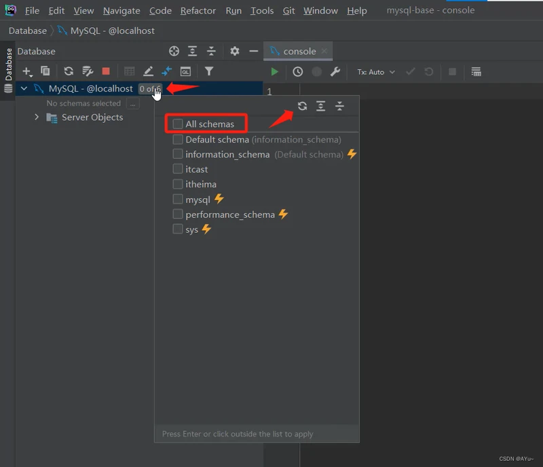543x467 pixels.
Task: Check the itheima schema checkbox
Action: point(178,184)
